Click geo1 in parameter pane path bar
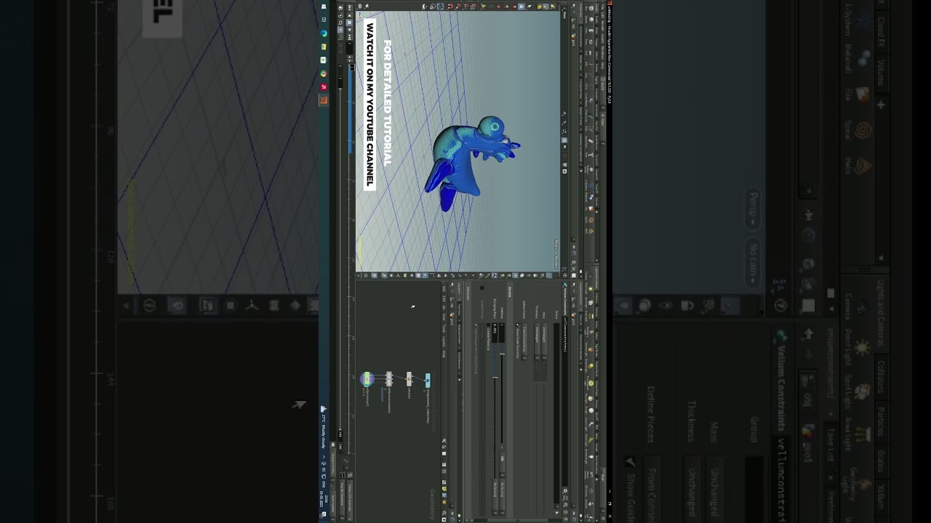This screenshot has height=523, width=931. (x=573, y=319)
